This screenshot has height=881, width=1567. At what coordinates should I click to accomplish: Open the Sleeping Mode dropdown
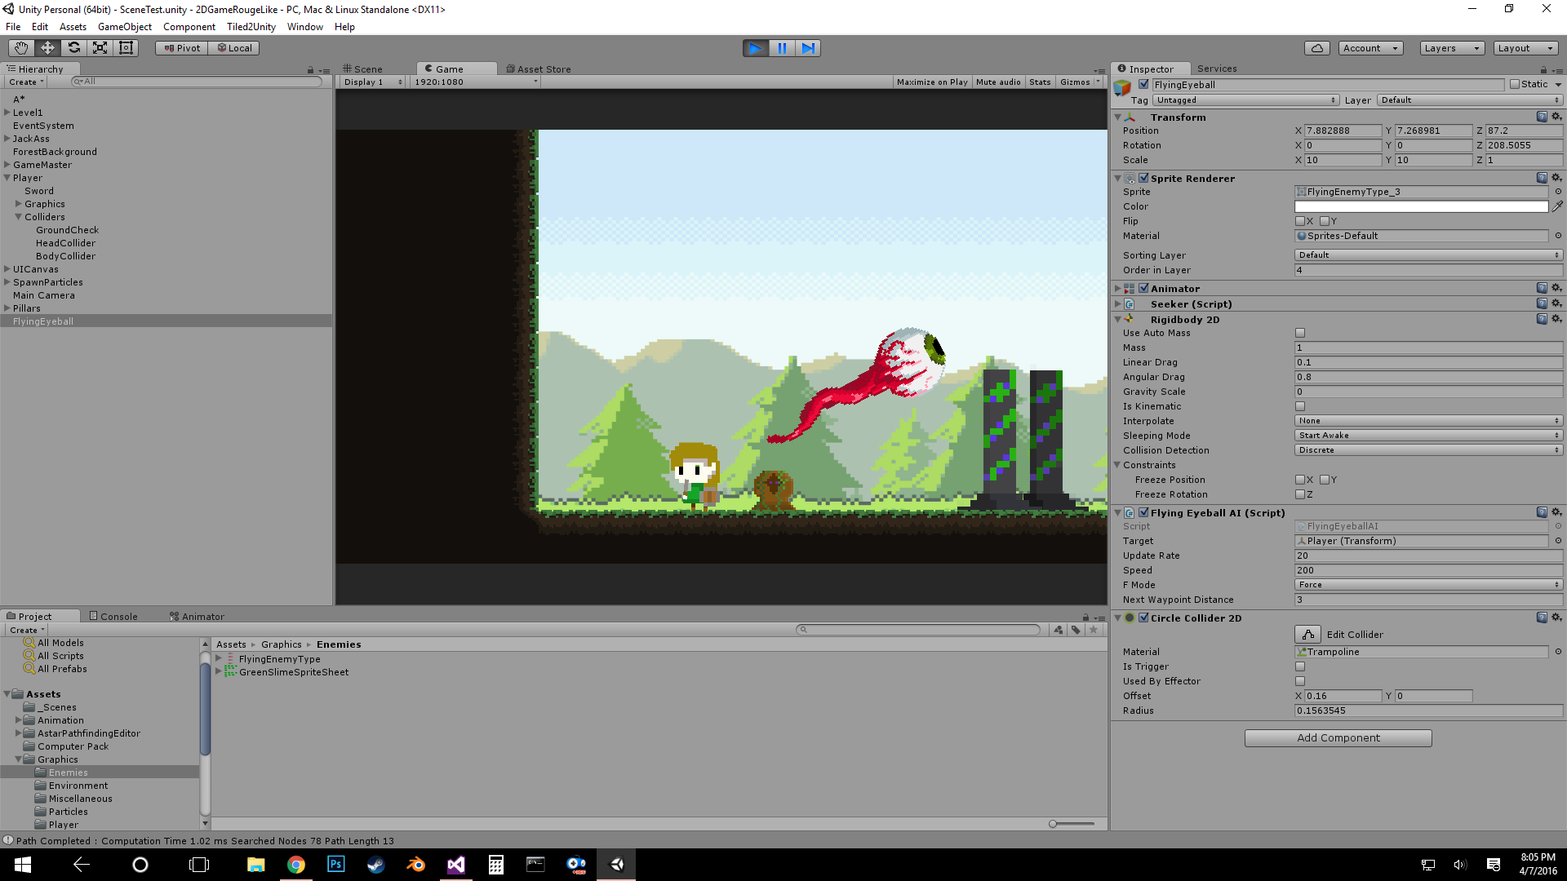pos(1428,436)
